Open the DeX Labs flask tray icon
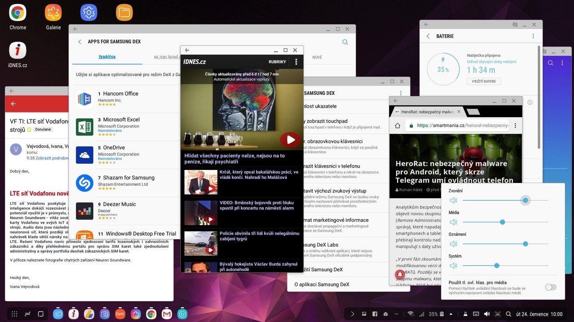Screen dimensions: 574x322 coord(465,314)
